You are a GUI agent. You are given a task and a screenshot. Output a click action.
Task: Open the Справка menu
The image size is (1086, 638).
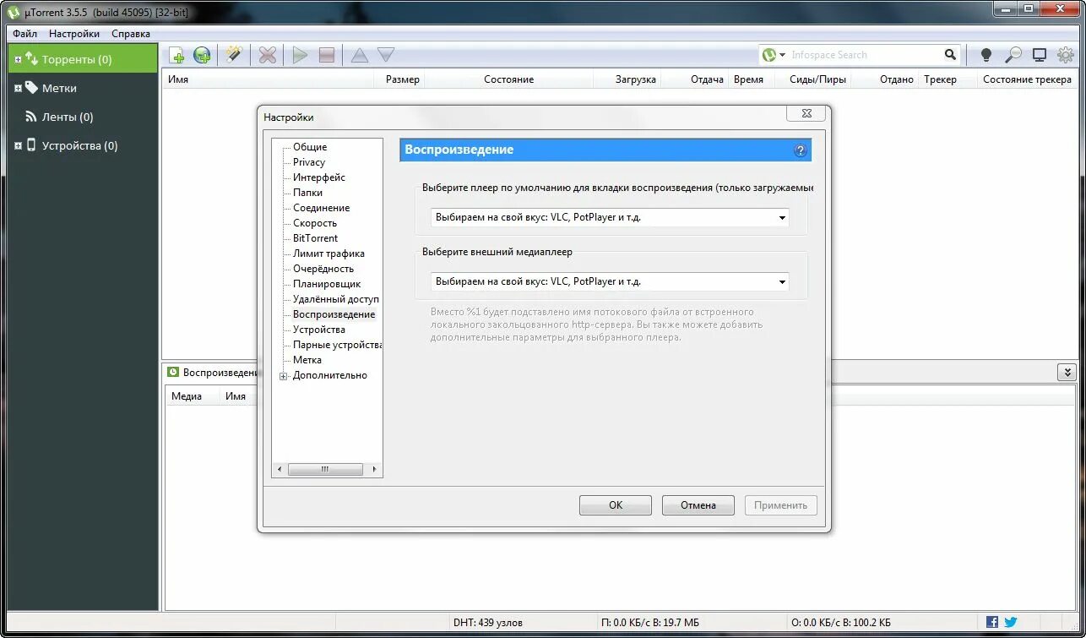[131, 34]
